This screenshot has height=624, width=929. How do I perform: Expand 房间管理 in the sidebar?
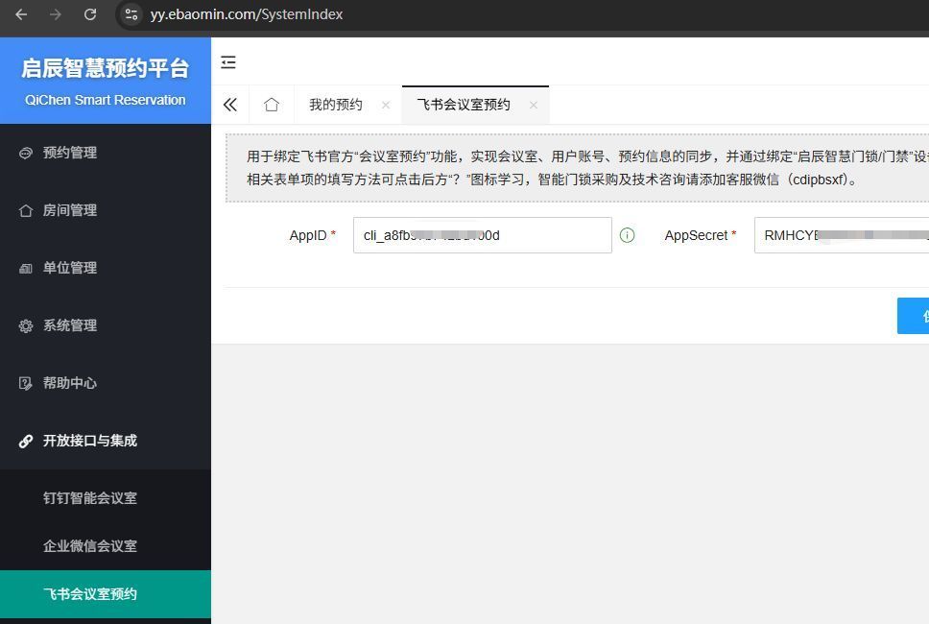pos(106,210)
